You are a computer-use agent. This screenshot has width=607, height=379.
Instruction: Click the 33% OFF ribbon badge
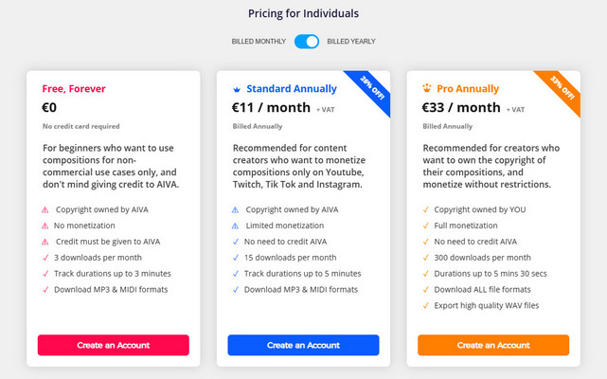click(x=562, y=89)
